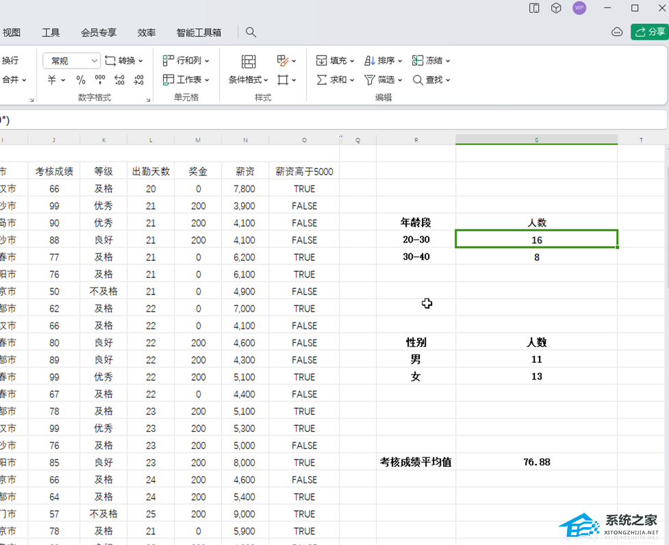This screenshot has width=669, height=545.
Task: Select column S header
Action: click(x=536, y=140)
